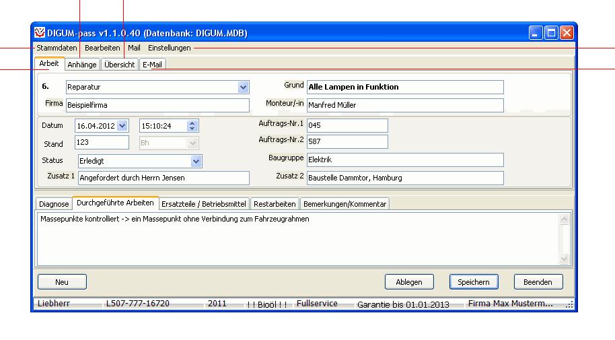Click Garantie bis 01.01.2013 status entry

[403, 304]
